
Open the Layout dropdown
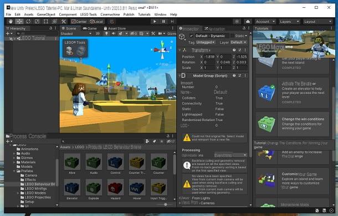tap(317, 22)
